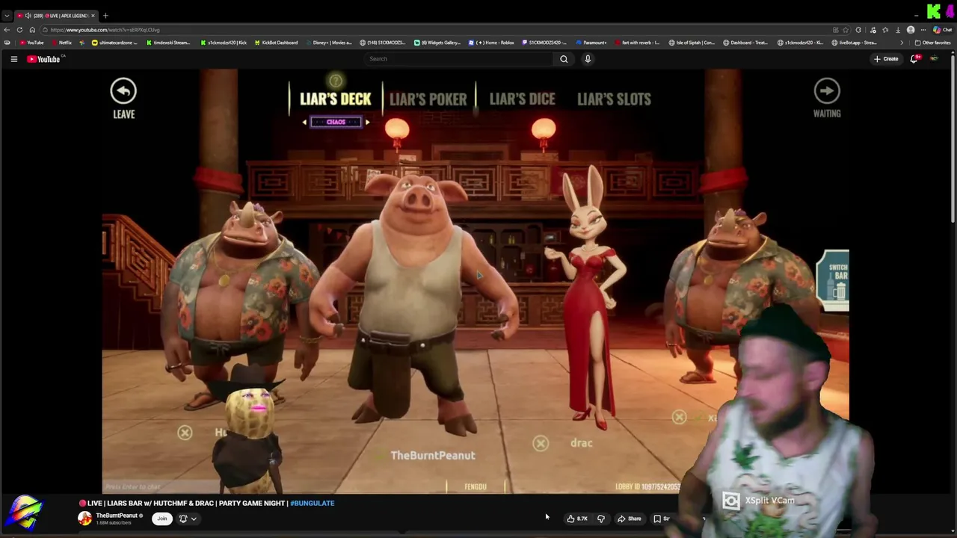Mute the tab using the speaker icon
Image resolution: width=957 pixels, height=538 pixels.
pos(28,16)
